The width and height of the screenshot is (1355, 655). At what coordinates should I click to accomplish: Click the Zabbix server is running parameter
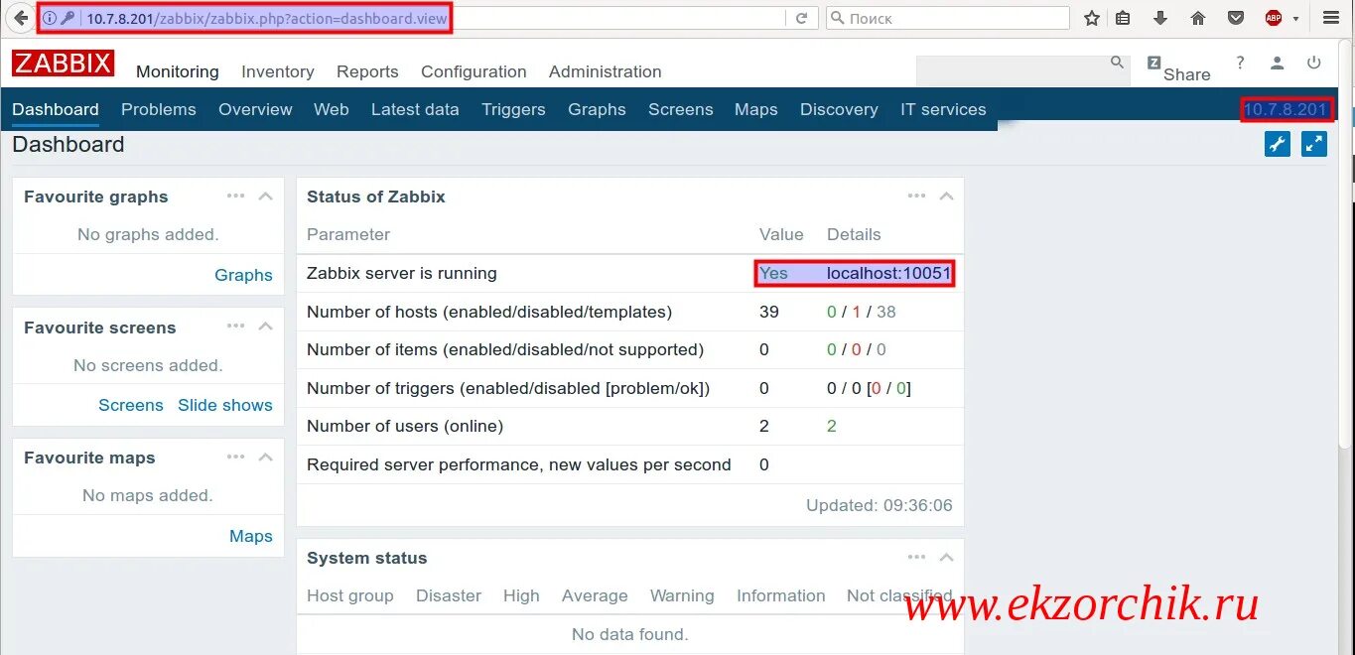(x=402, y=273)
